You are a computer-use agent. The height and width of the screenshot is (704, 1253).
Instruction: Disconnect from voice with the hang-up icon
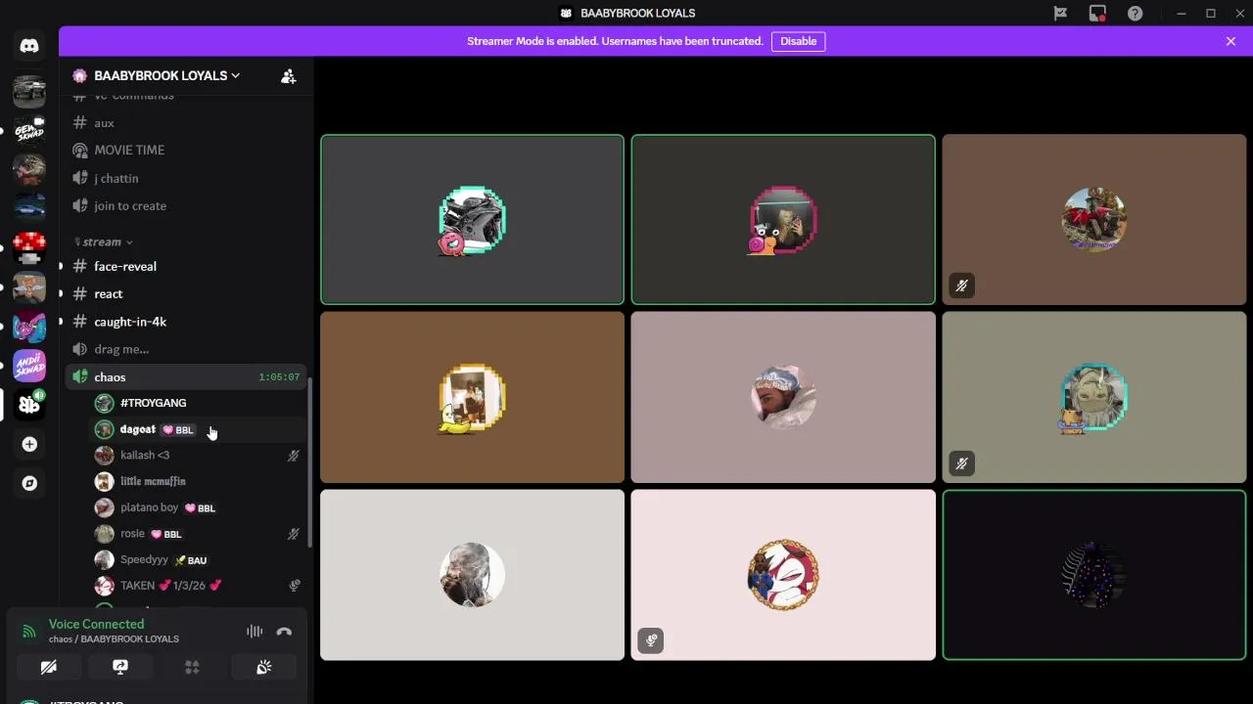click(x=284, y=632)
